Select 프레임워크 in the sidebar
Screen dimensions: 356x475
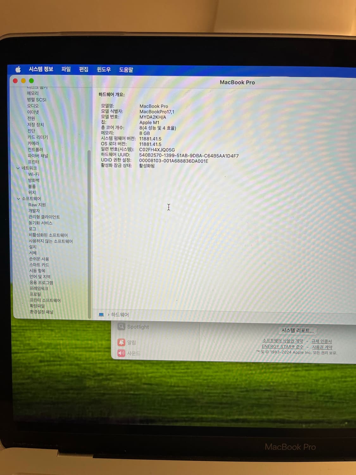click(x=39, y=288)
